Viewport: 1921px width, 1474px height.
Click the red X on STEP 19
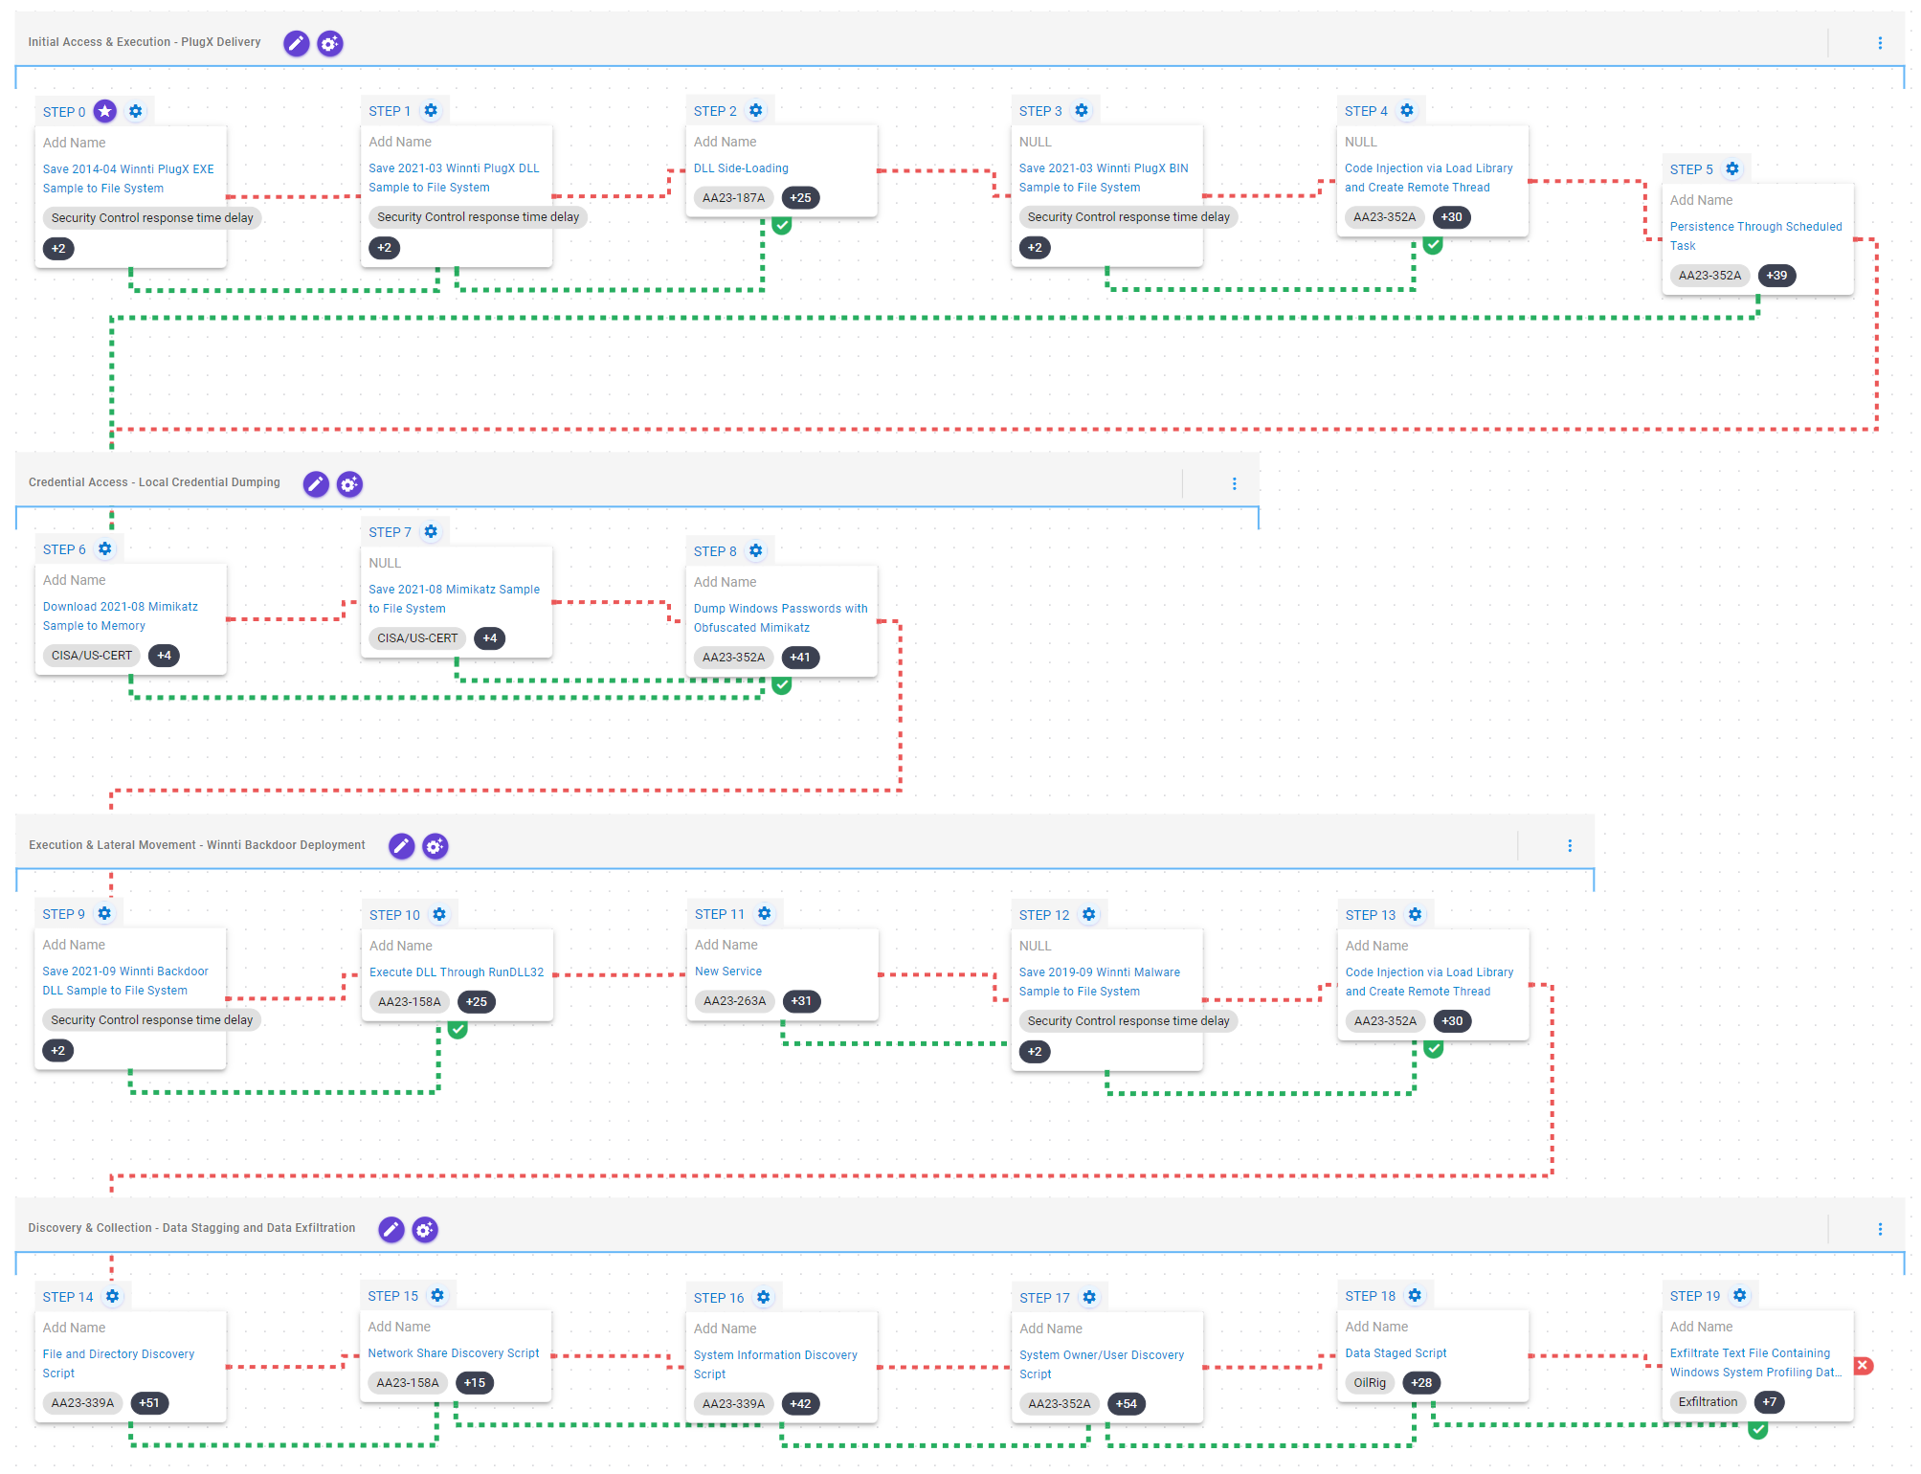[x=1863, y=1366]
